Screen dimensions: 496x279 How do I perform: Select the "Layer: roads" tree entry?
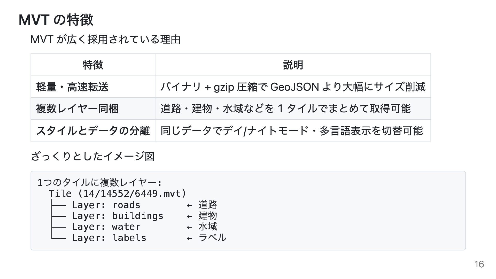click(x=106, y=205)
